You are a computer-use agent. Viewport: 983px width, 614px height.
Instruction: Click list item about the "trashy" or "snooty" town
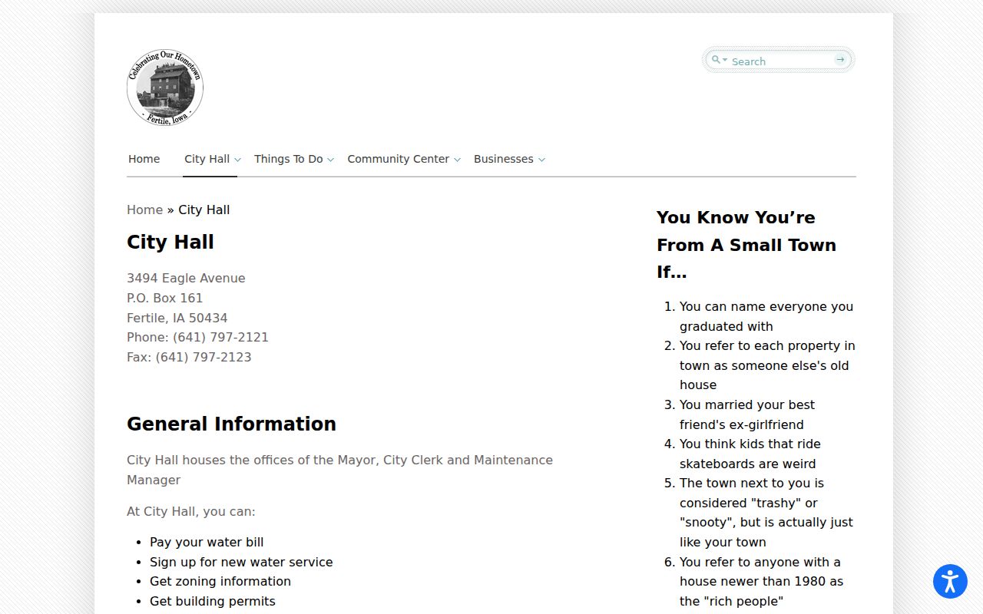[x=766, y=513]
